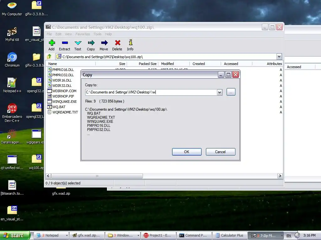Expand Notepad taskbar group dropdown arrow

(x=66, y=235)
